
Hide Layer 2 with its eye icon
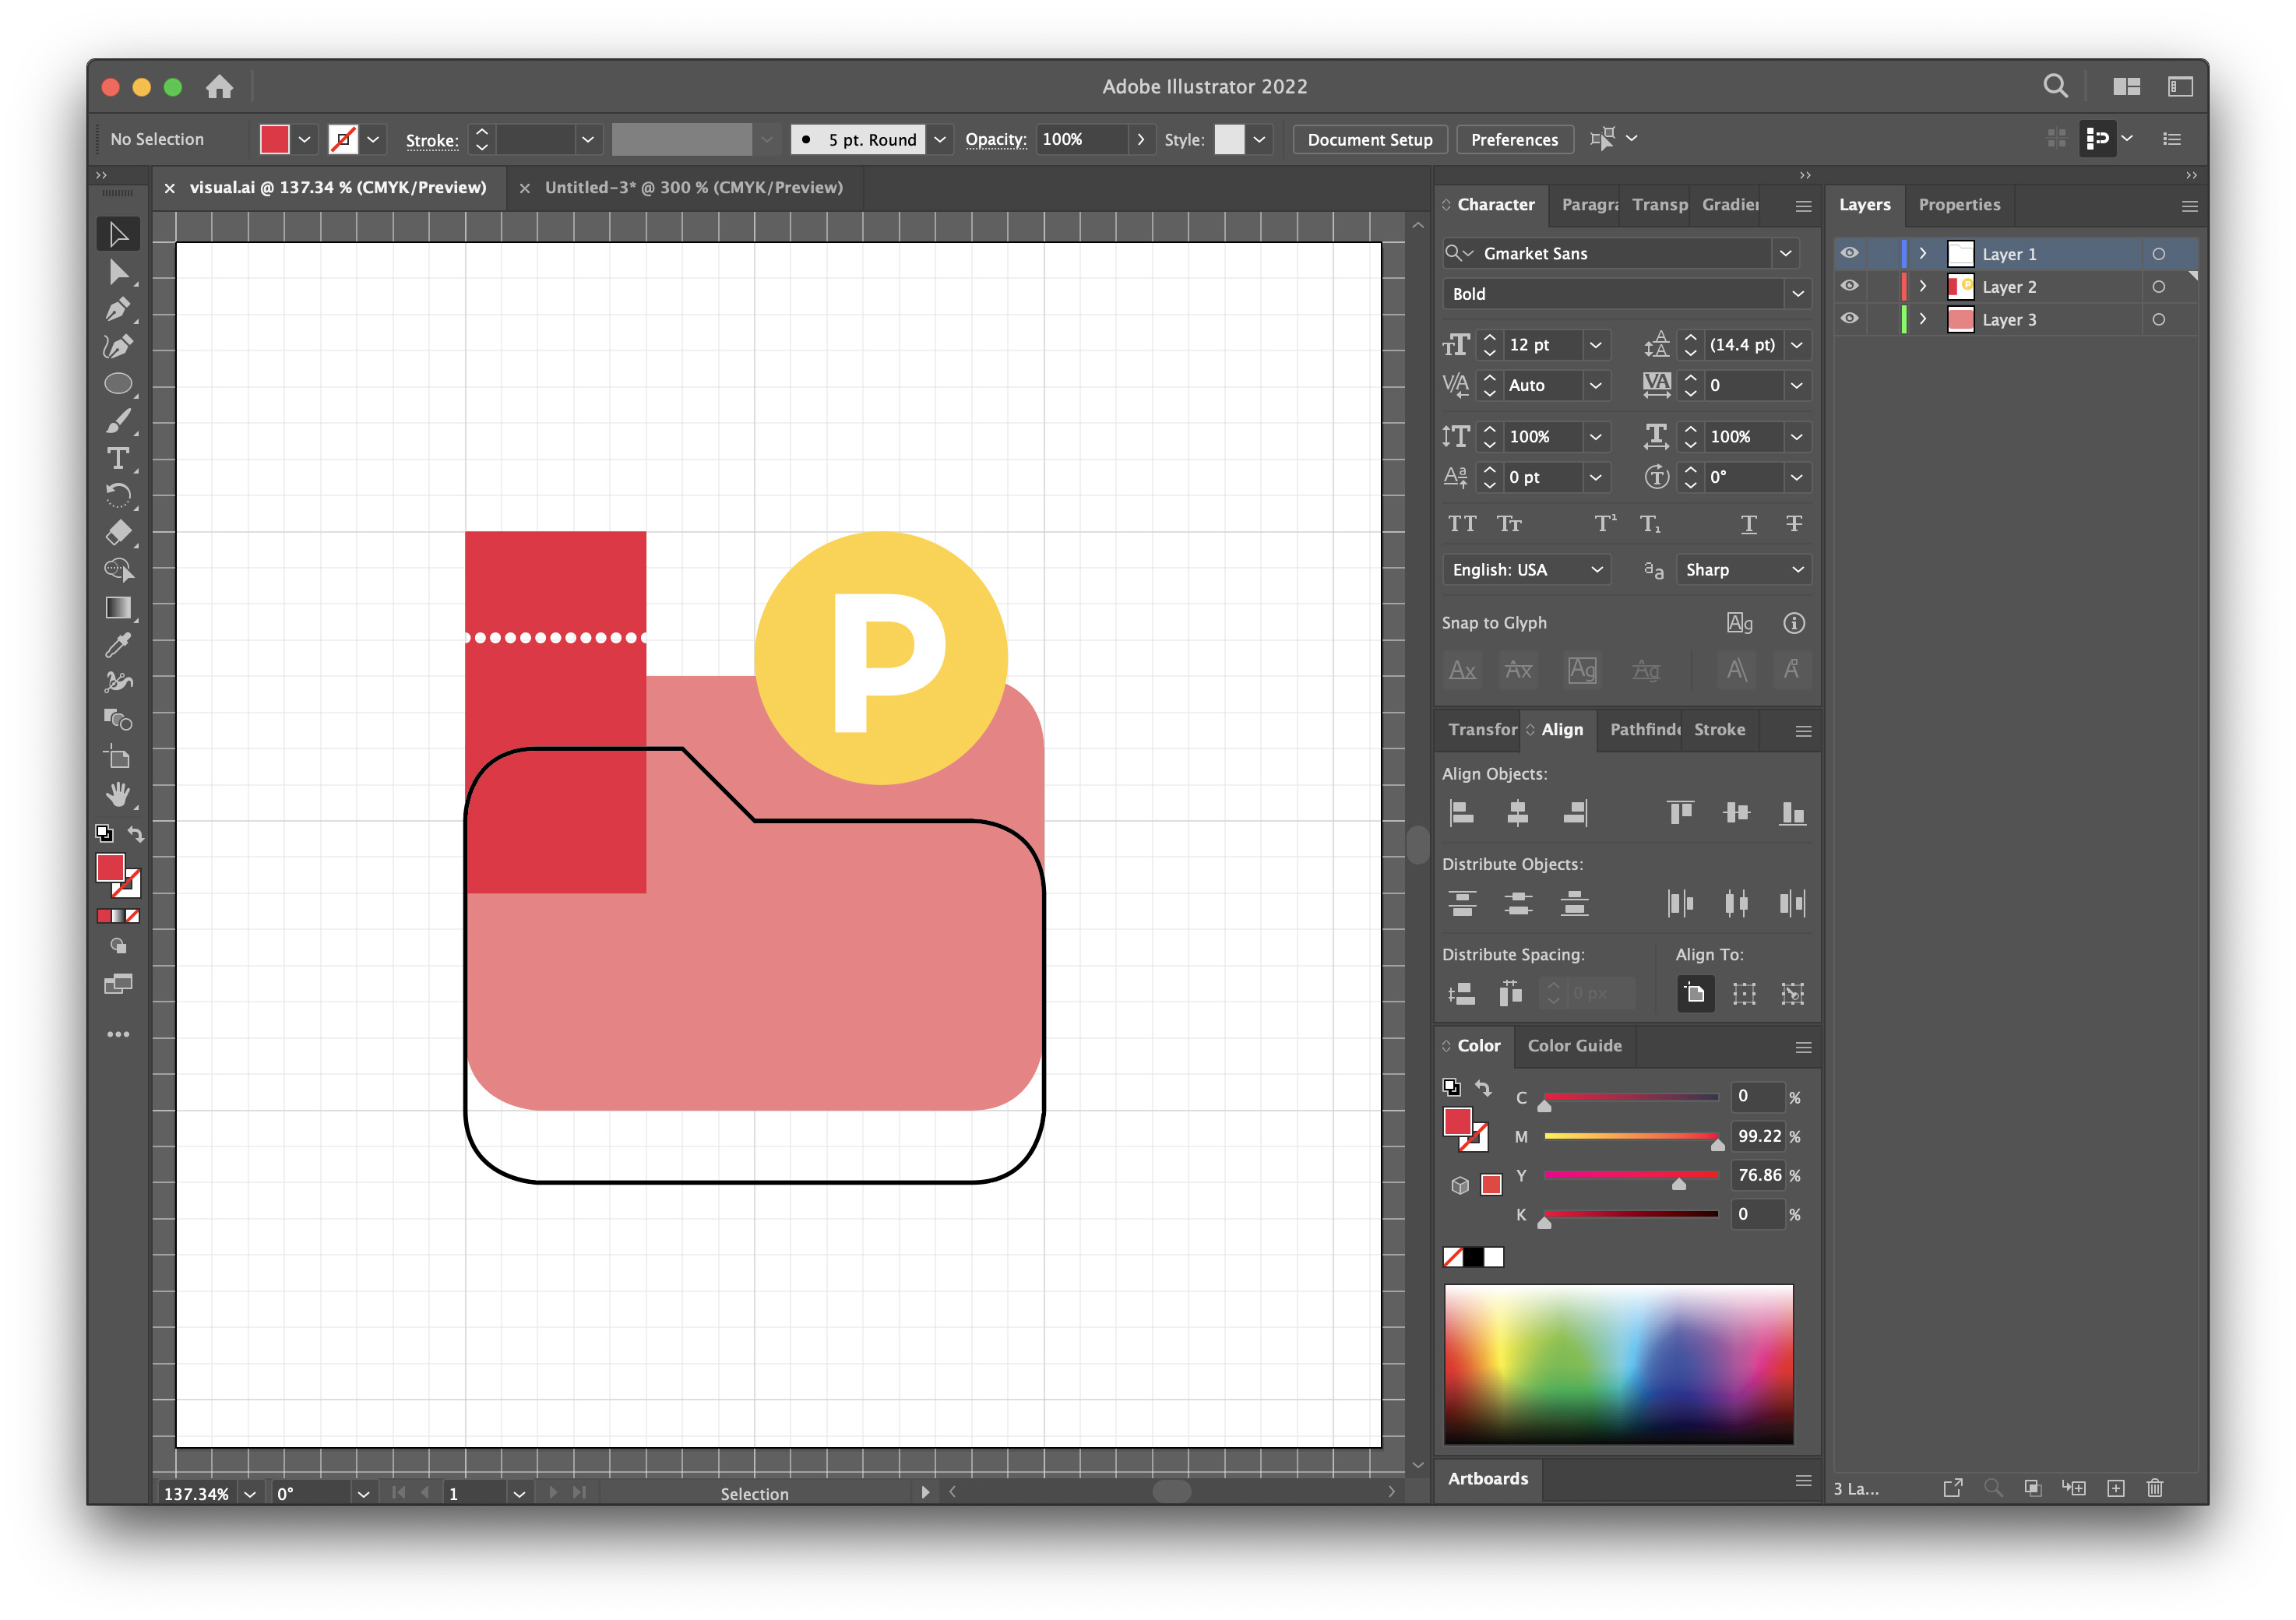pyautogui.click(x=1850, y=286)
